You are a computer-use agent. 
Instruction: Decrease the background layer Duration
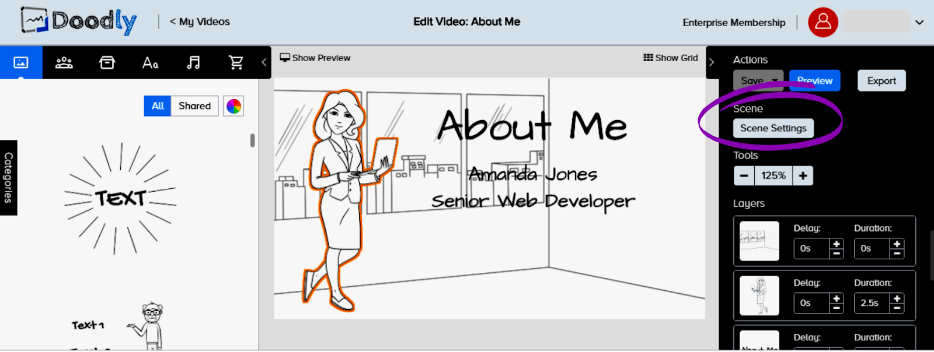(897, 254)
